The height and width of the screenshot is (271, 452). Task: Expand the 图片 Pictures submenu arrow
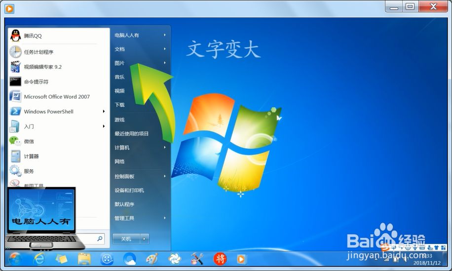165,63
